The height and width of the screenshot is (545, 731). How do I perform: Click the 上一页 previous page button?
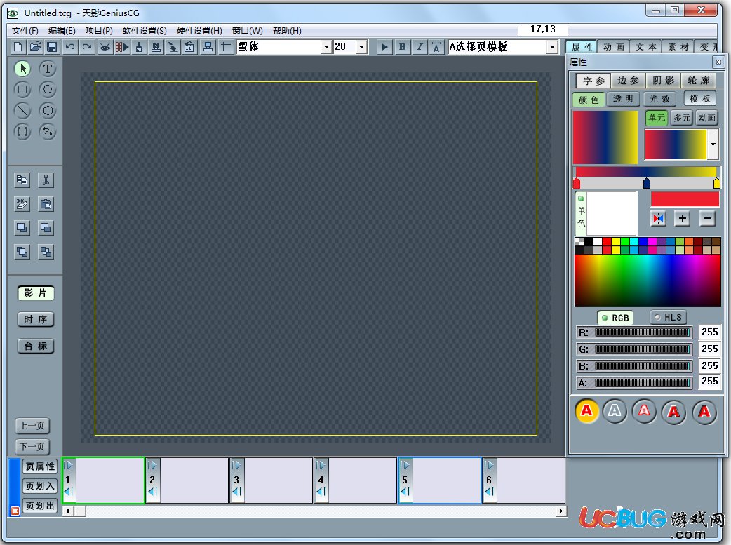point(32,426)
